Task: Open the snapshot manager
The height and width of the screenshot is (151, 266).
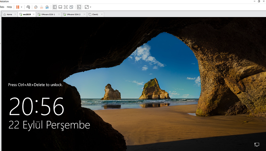Action: [x=47, y=7]
